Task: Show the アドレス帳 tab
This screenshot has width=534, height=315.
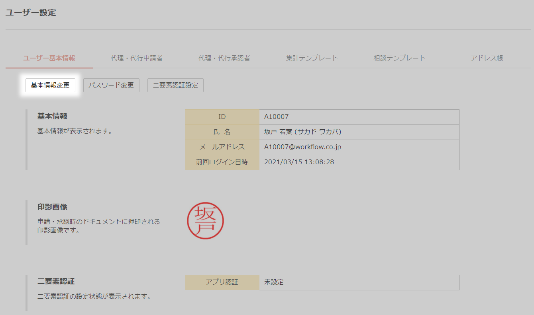Action: 487,58
